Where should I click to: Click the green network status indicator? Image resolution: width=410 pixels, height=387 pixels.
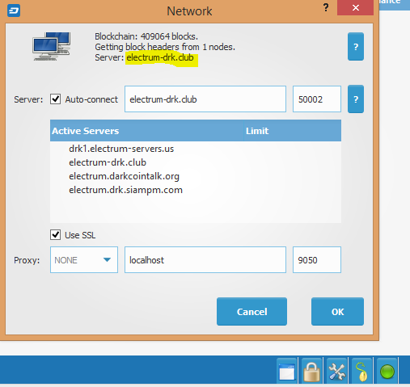(387, 372)
